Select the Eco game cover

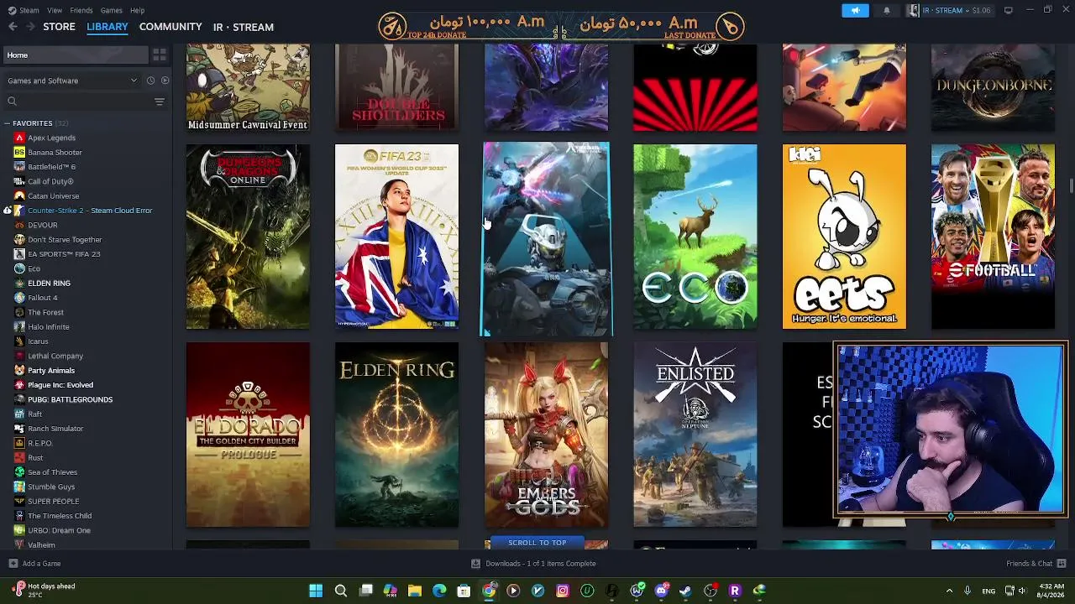coord(695,237)
